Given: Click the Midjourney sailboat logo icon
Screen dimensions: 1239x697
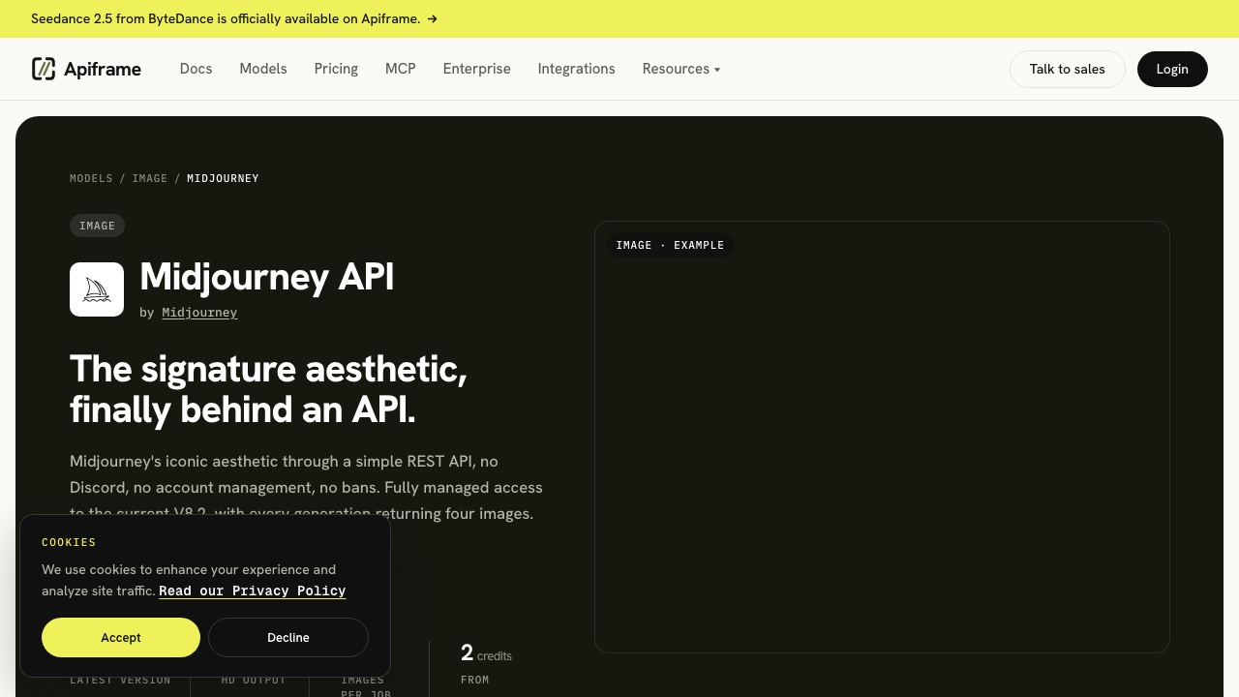Looking at the screenshot, I should pyautogui.click(x=97, y=289).
